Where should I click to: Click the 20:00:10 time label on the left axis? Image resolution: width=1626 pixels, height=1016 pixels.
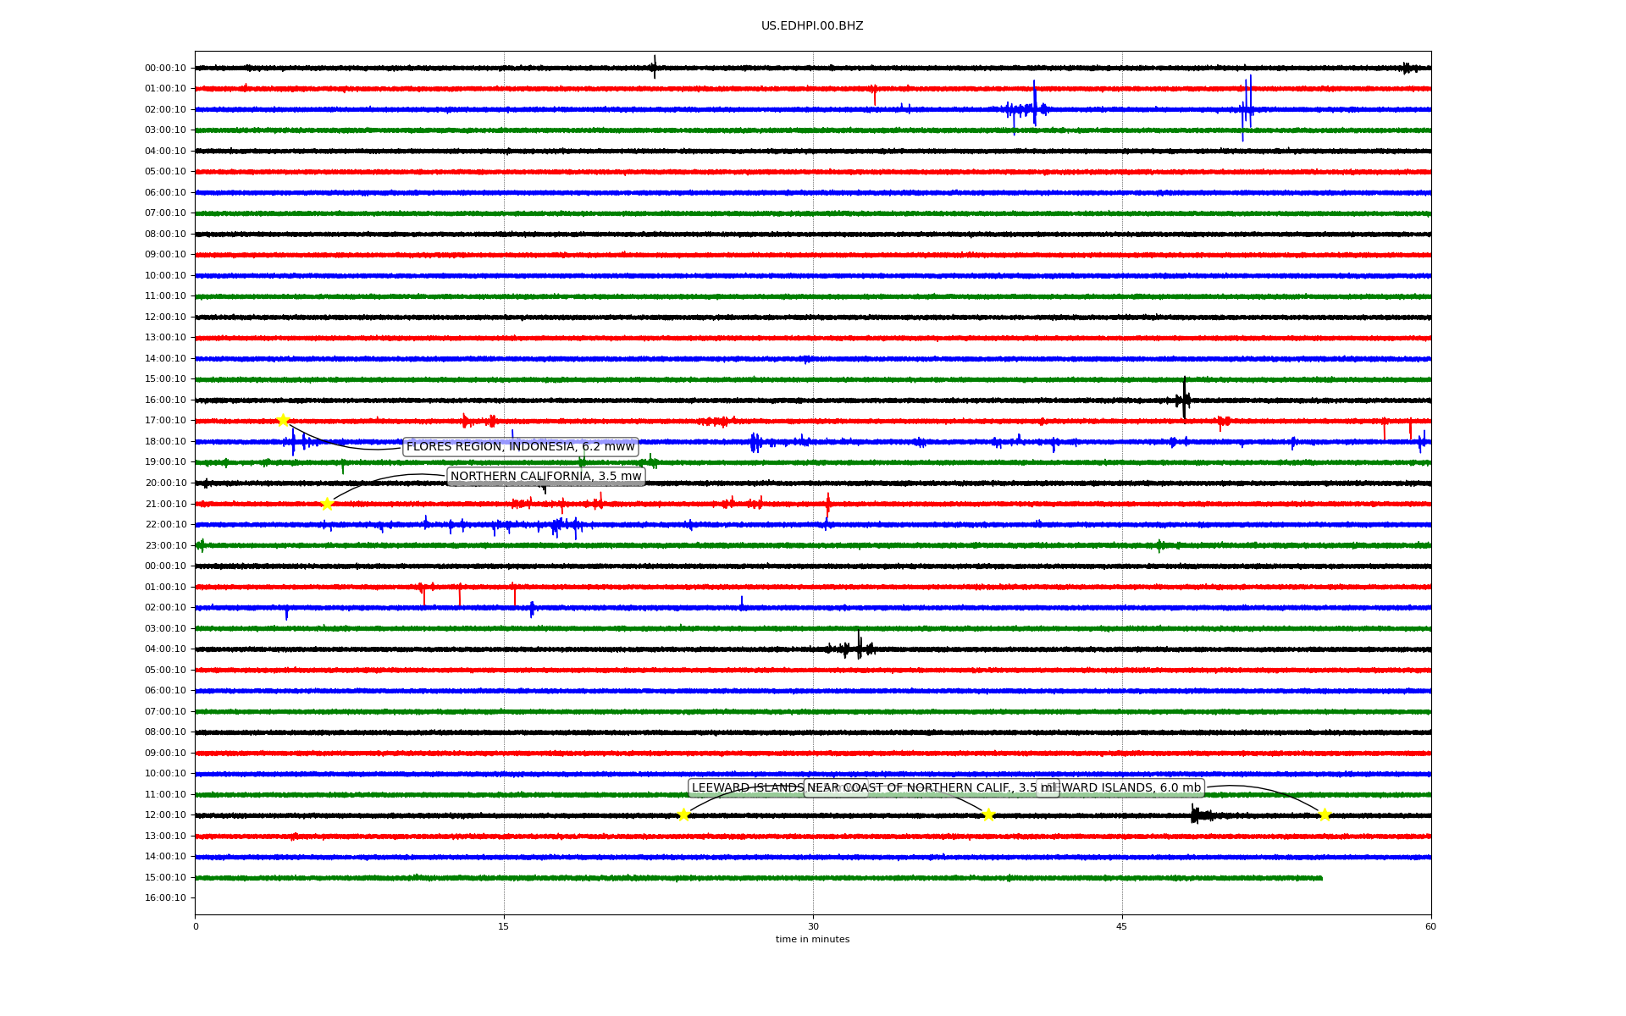coord(165,483)
